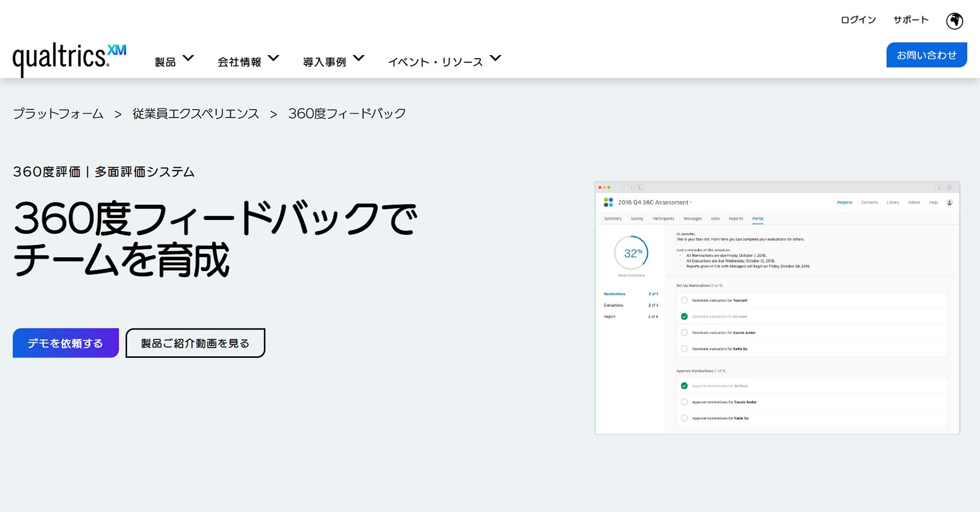Click Admin in the preview top navigation
The image size is (980, 512).
914,203
